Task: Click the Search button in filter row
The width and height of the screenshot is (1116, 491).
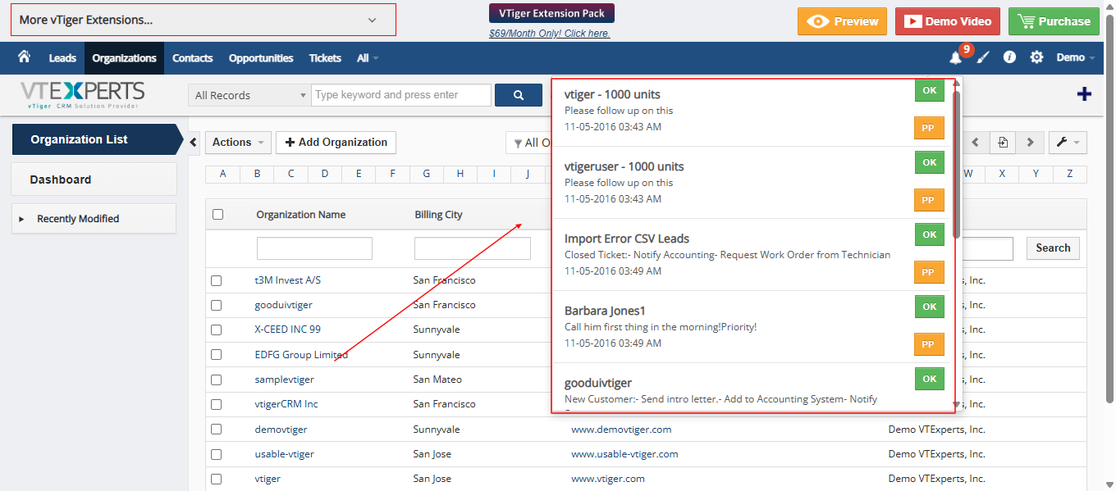Action: pyautogui.click(x=1053, y=248)
